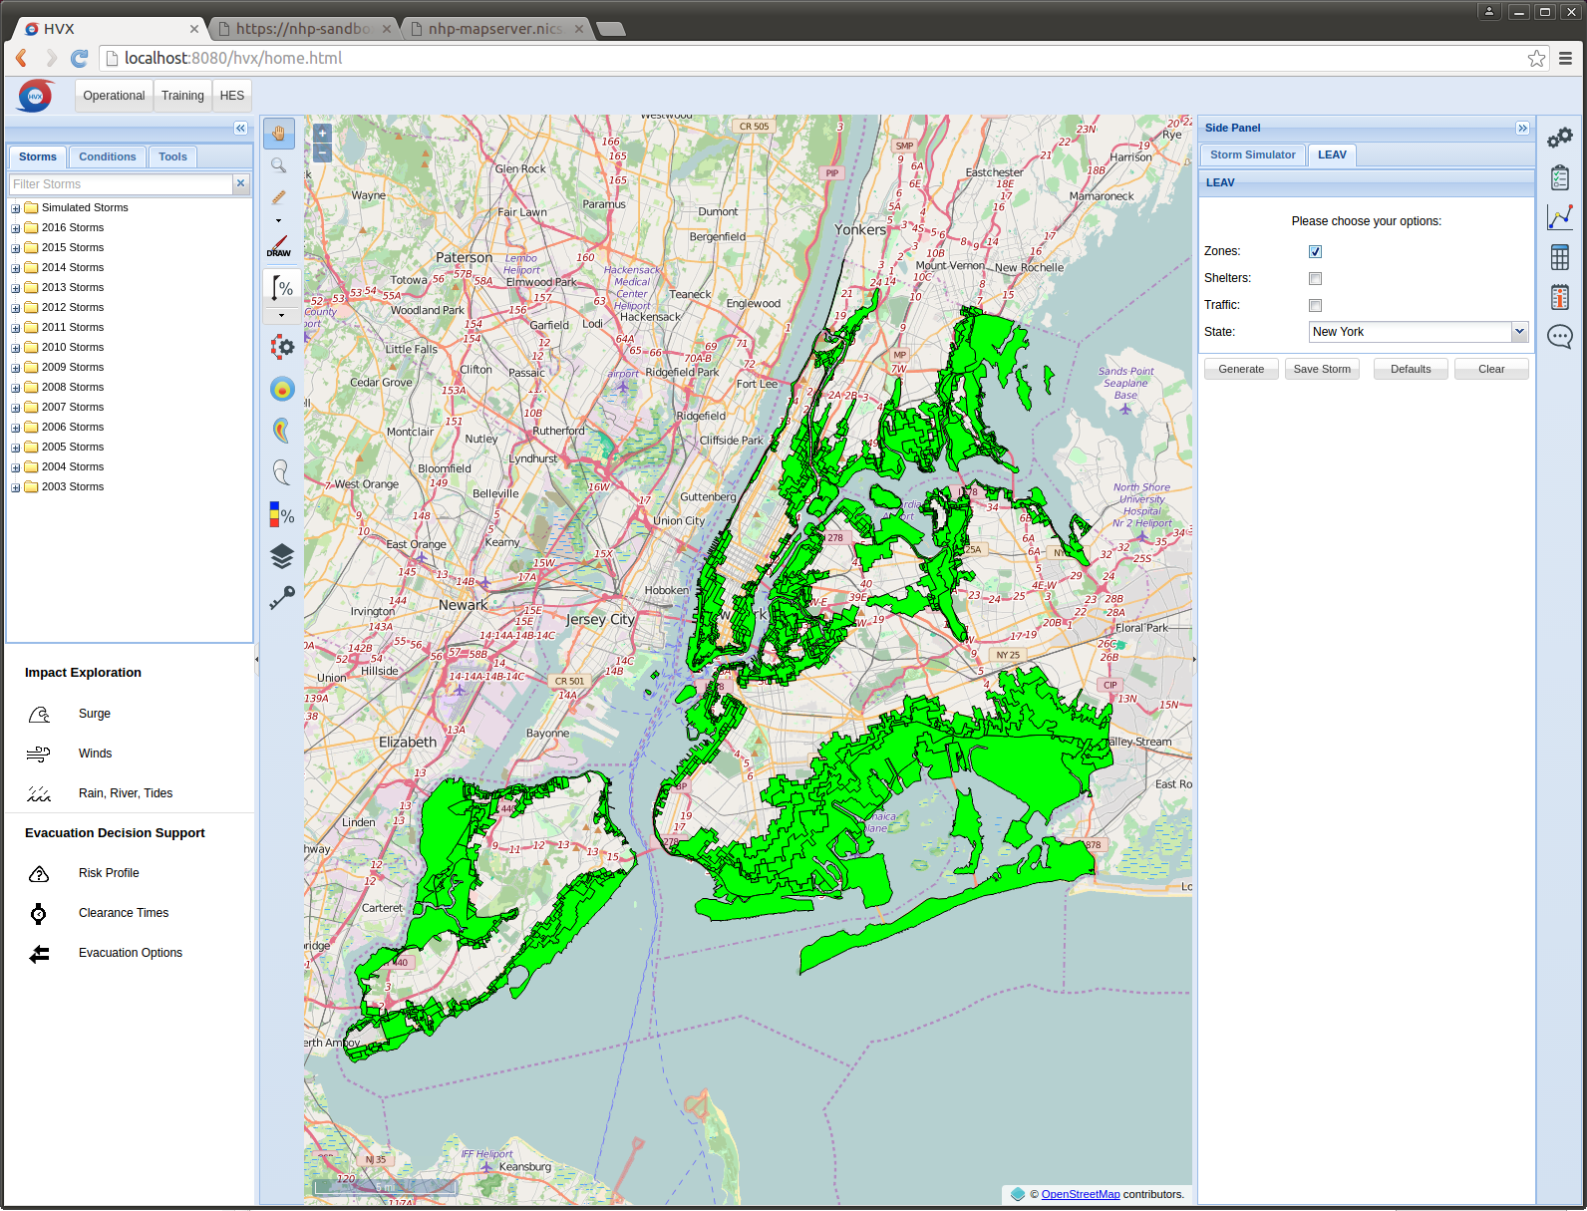
Task: Enable the Shelters checkbox
Action: 1315,279
